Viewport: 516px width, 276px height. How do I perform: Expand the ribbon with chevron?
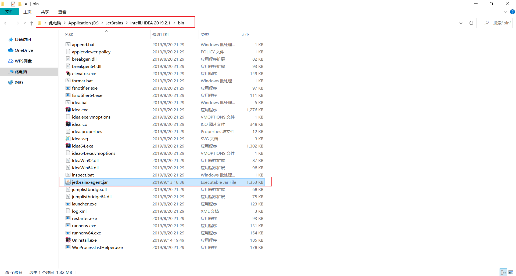(x=505, y=12)
